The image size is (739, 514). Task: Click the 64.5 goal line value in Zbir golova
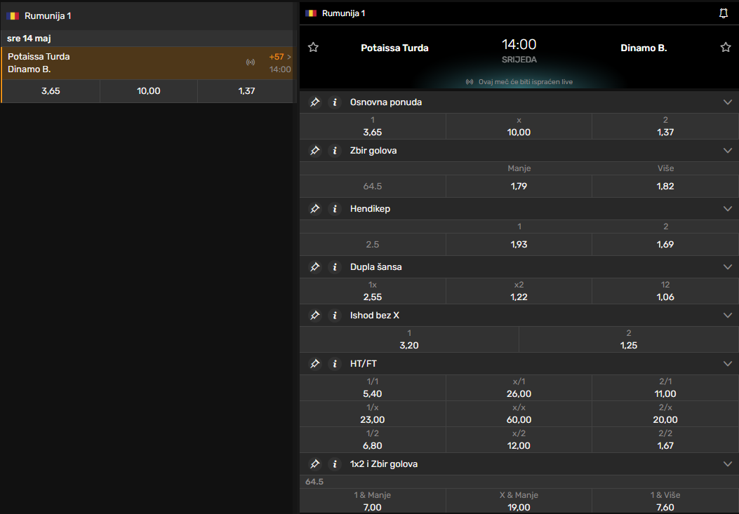pos(373,186)
